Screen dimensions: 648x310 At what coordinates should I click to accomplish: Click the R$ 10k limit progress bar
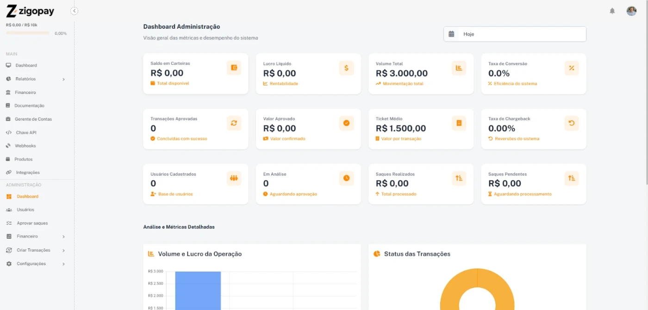pyautogui.click(x=28, y=33)
